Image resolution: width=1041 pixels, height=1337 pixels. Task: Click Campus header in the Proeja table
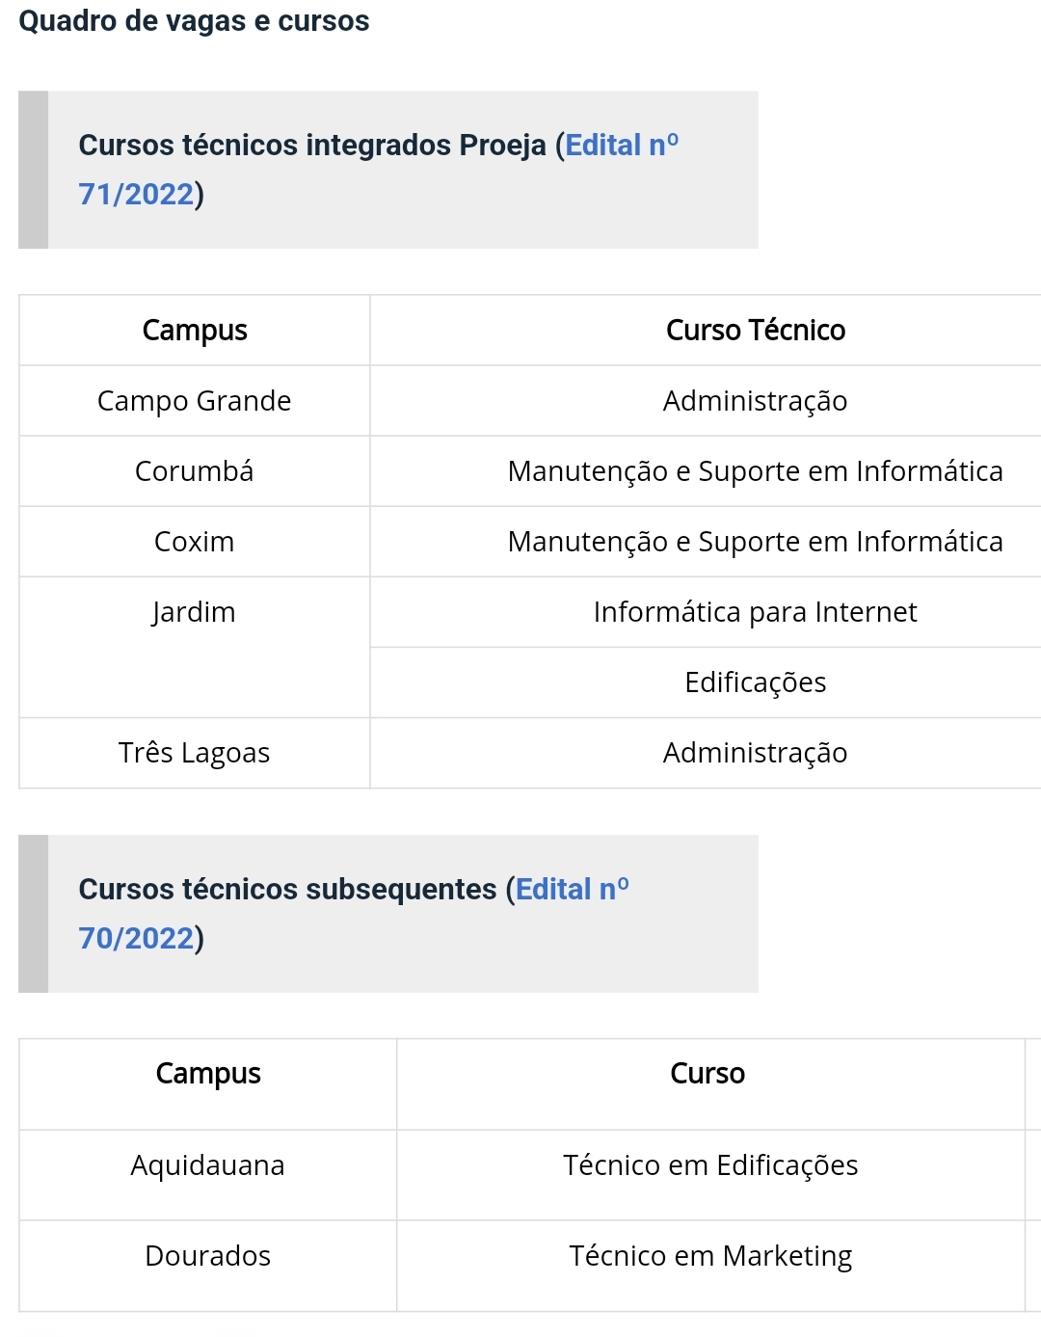coord(194,331)
